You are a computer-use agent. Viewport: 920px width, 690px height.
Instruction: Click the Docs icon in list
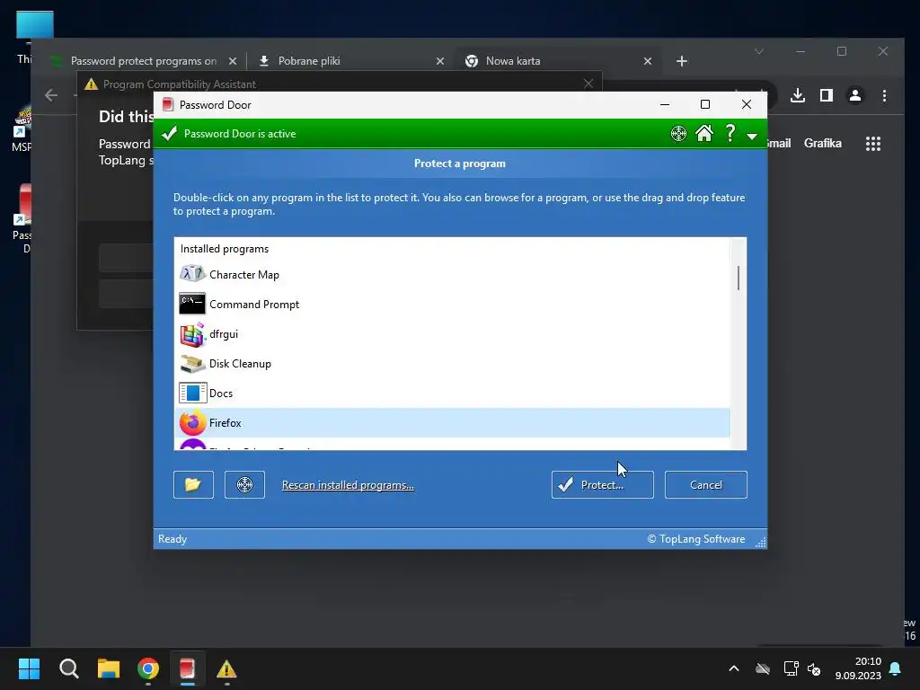pos(192,393)
